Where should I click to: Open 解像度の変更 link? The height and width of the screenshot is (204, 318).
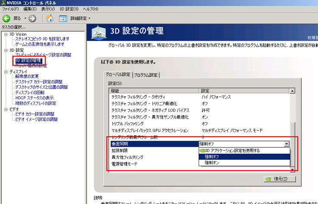click(x=27, y=76)
